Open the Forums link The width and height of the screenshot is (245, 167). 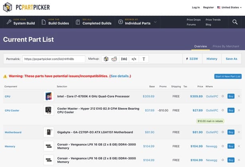point(191,25)
